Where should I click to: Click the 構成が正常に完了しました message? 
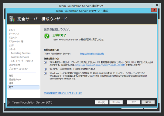[78, 40]
